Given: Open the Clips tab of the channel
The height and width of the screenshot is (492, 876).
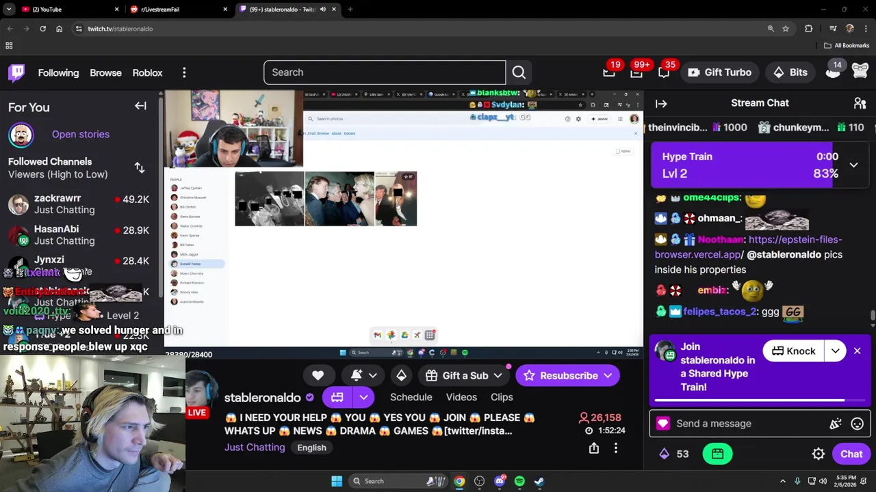Looking at the screenshot, I should 502,397.
